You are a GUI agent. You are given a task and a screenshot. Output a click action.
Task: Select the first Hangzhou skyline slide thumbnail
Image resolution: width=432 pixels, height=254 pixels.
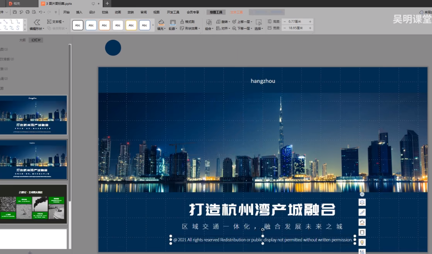[33, 115]
